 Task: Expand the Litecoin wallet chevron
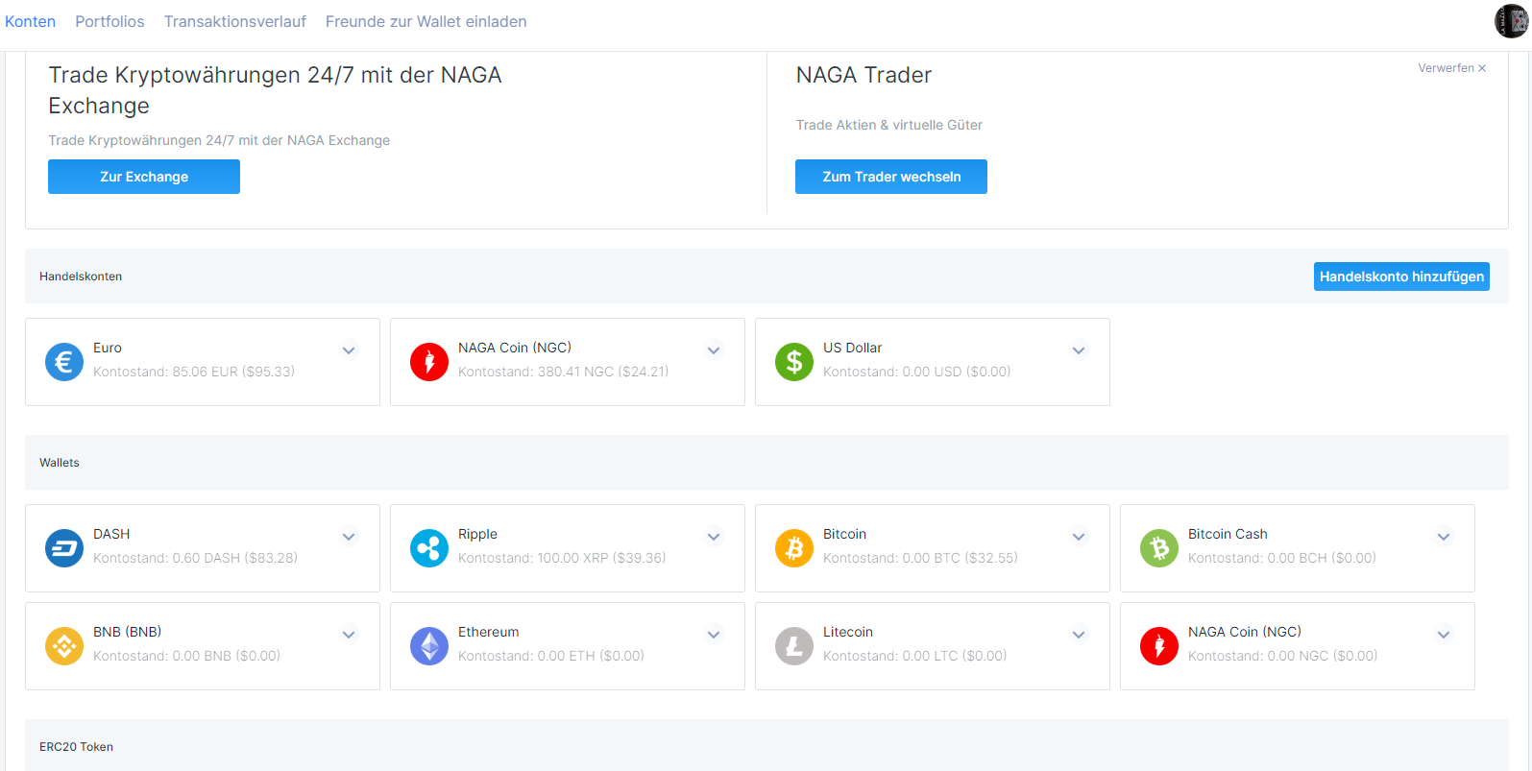[x=1080, y=635]
